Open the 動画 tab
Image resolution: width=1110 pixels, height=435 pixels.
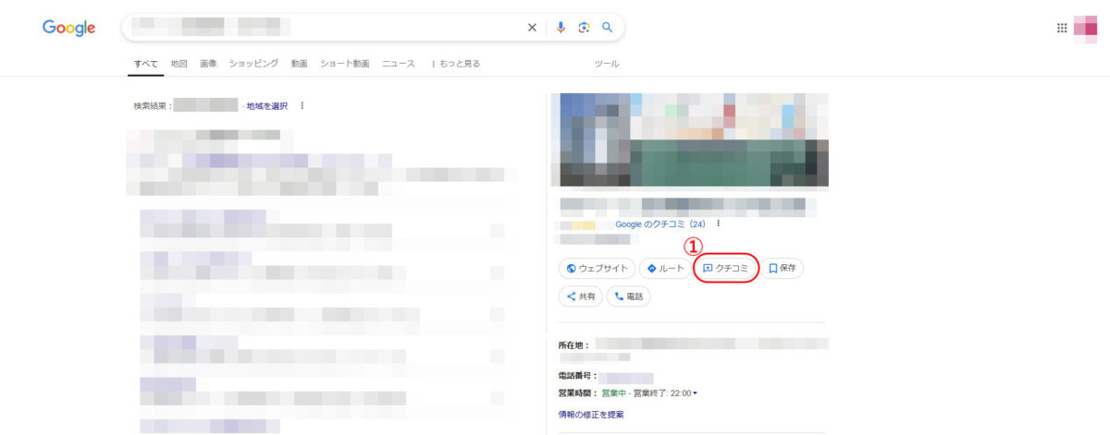point(299,64)
